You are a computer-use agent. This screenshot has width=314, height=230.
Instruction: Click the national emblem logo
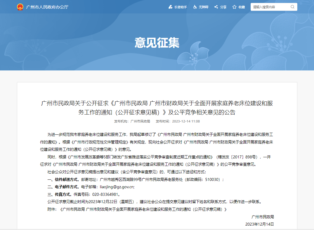[20, 7]
